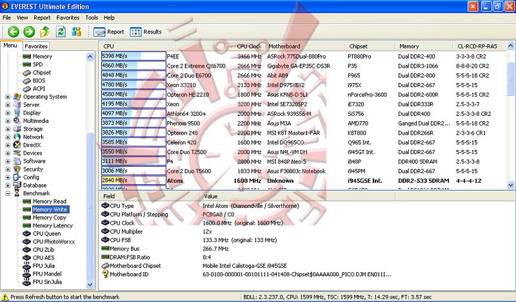Image resolution: width=516 pixels, height=302 pixels.
Task: Click the users icon in the toolbar
Action: coord(77,32)
